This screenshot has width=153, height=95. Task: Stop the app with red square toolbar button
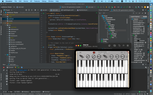click(115, 7)
